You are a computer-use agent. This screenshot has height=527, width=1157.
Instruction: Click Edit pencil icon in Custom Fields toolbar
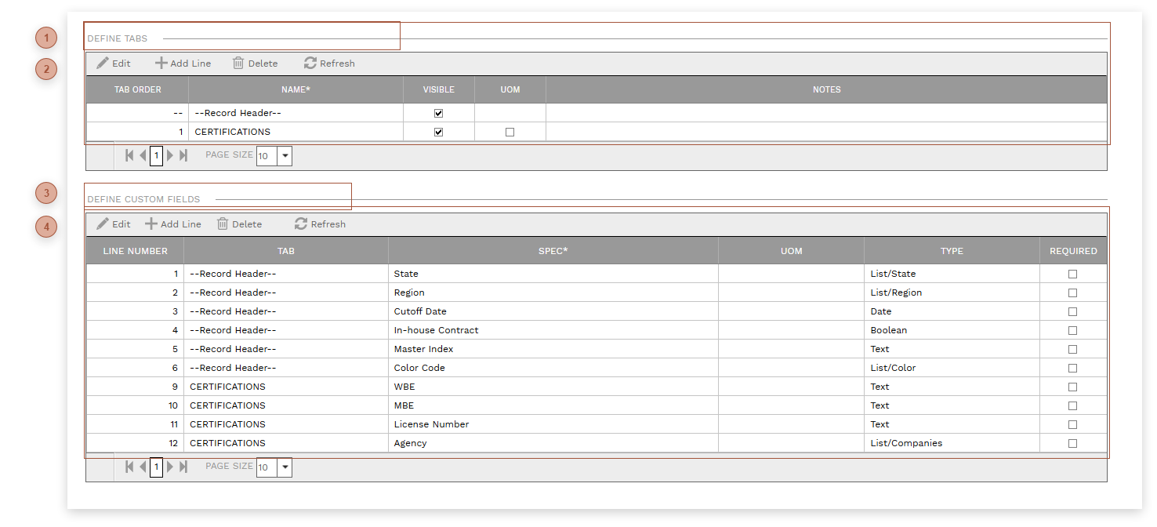tap(103, 224)
